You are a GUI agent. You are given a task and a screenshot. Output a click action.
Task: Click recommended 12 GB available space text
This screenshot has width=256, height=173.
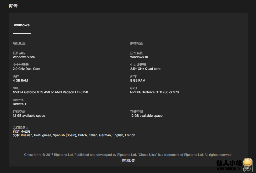[146, 116]
